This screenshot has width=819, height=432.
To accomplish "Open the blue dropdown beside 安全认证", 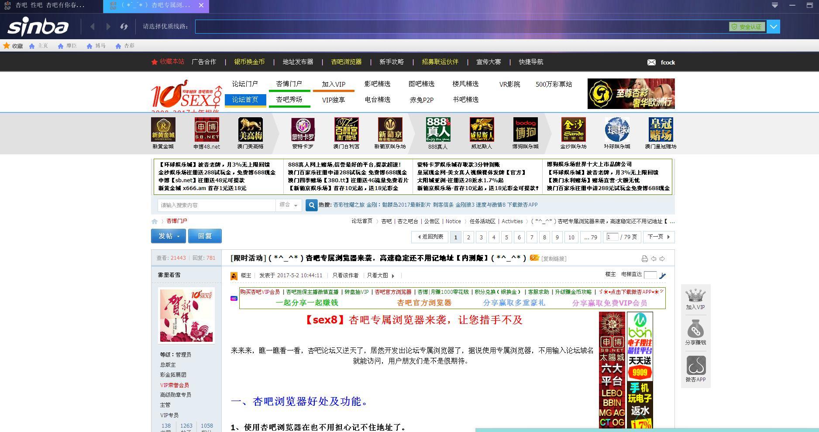I will click(x=773, y=26).
